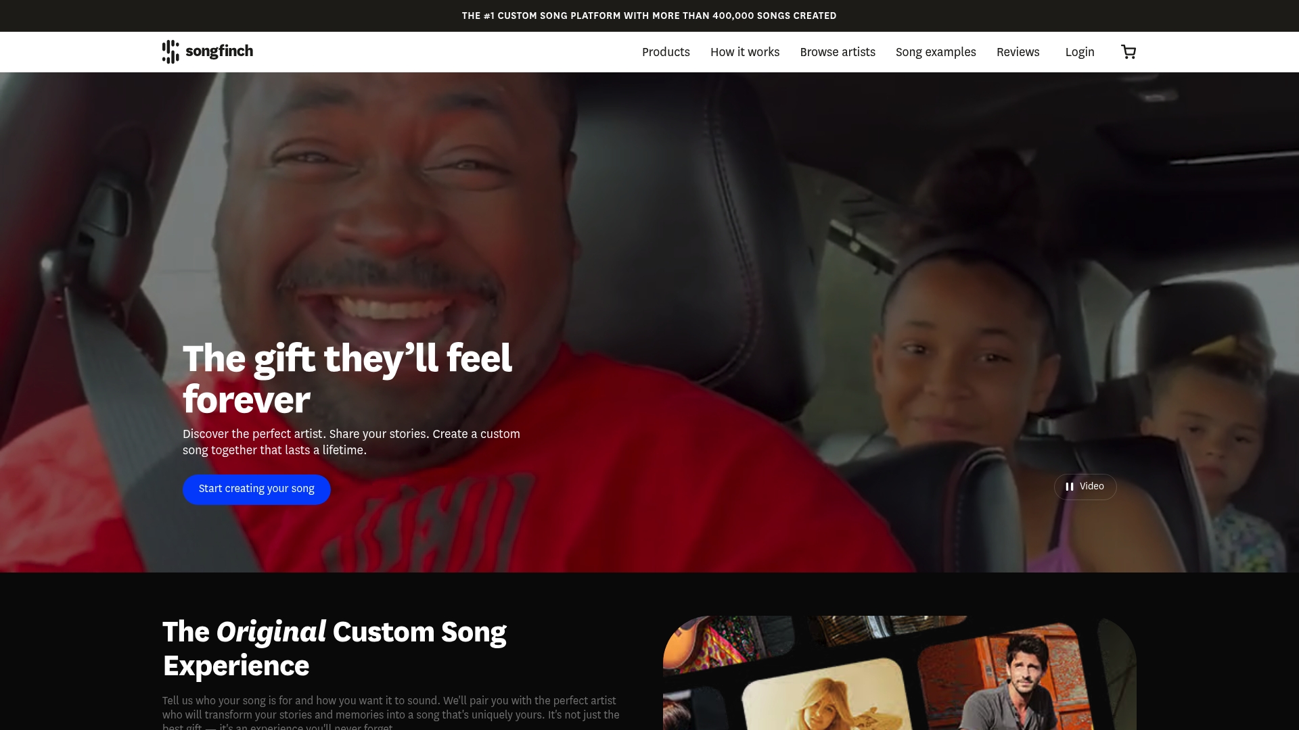Go to How it works
This screenshot has height=730, width=1299.
pyautogui.click(x=744, y=52)
